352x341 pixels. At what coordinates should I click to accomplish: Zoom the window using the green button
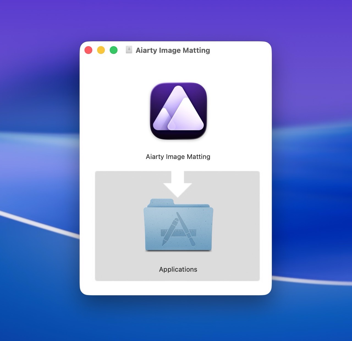click(114, 50)
